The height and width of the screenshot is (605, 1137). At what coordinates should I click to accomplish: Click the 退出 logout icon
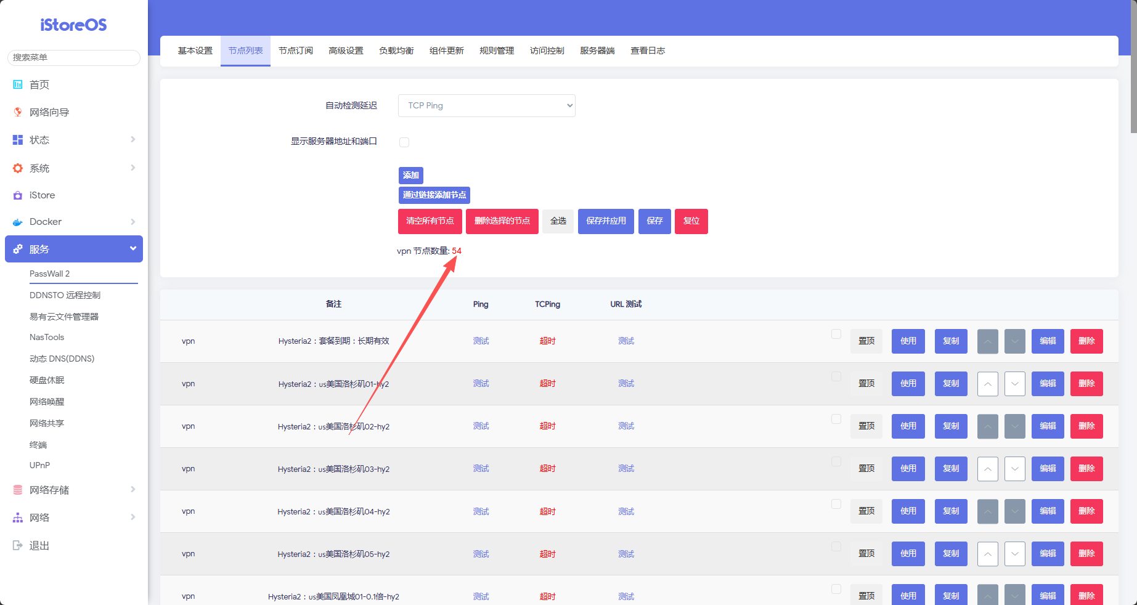(18, 545)
